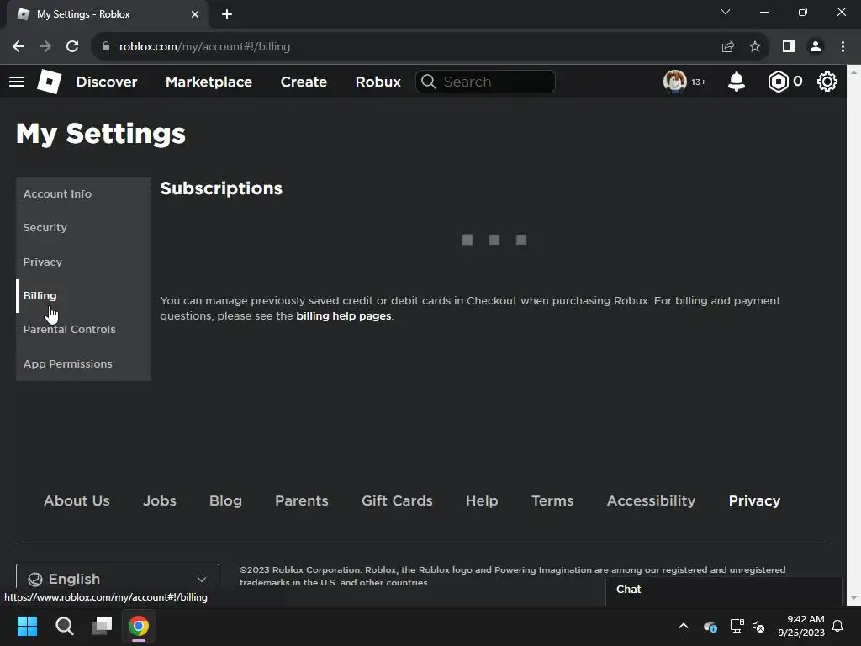Image resolution: width=861 pixels, height=646 pixels.
Task: Select the Billing settings tab
Action: click(83, 295)
